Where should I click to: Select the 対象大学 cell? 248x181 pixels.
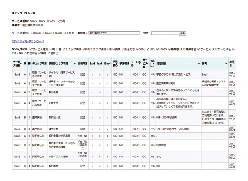[x=62, y=103]
